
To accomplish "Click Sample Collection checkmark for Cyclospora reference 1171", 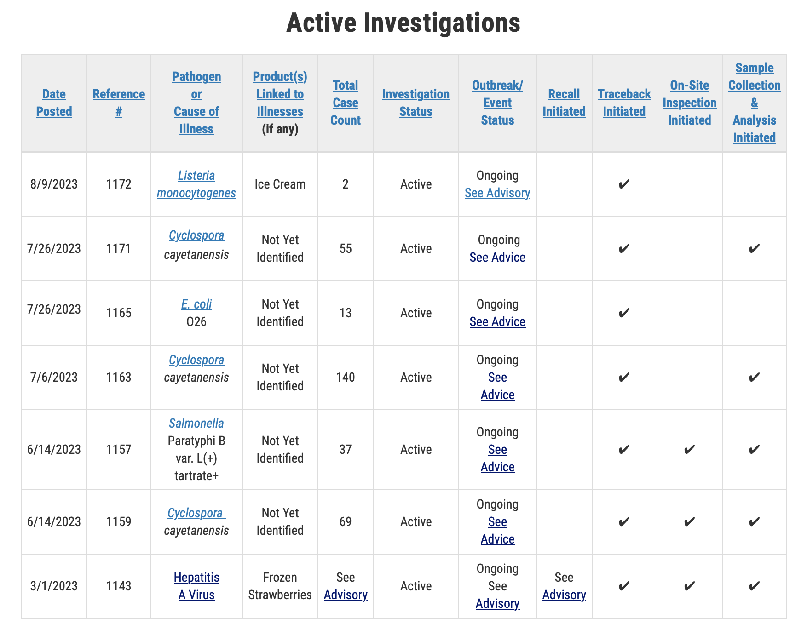I will pyautogui.click(x=755, y=248).
